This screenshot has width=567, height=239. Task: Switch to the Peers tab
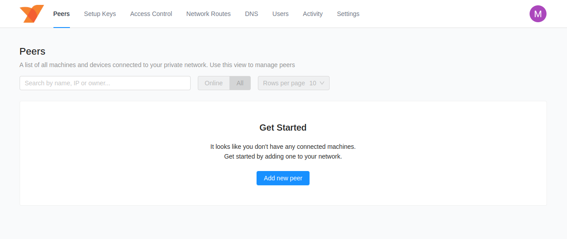61,14
